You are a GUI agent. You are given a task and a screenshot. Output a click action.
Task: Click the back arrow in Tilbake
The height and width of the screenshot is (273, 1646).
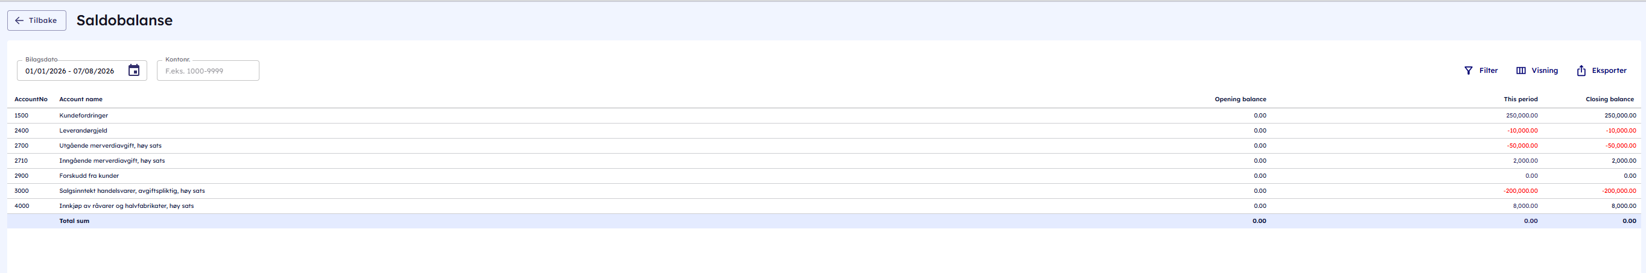tap(19, 20)
